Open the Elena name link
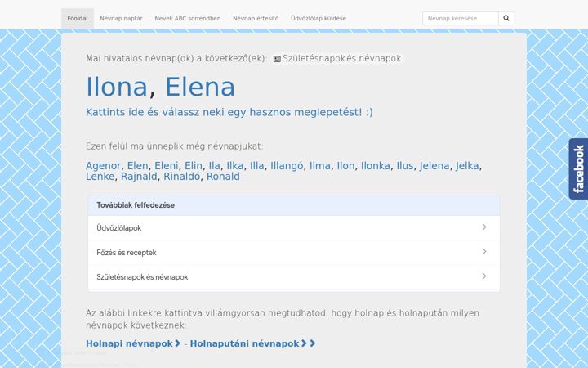This screenshot has height=368, width=588. tap(200, 87)
